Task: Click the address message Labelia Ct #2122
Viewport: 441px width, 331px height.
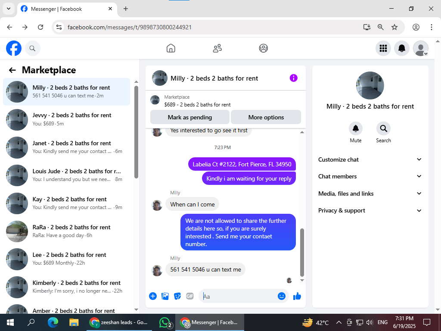Action: pyautogui.click(x=242, y=164)
